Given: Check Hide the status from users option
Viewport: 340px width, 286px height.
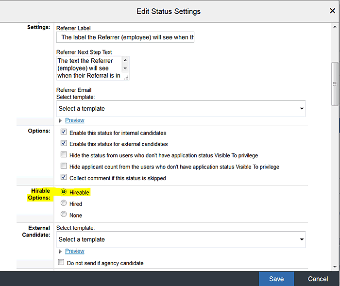Looking at the screenshot, I should click(64, 155).
